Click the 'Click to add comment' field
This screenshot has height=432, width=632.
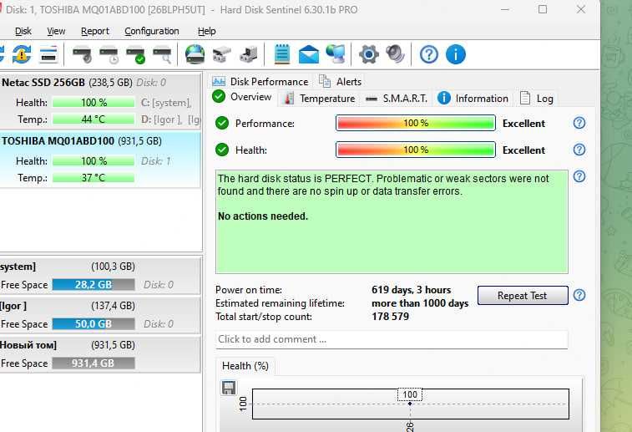[392, 339]
